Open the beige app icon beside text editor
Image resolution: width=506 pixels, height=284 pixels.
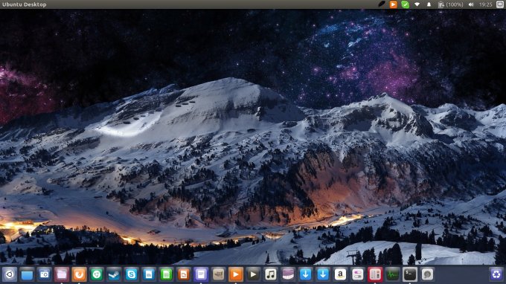pyautogui.click(x=219, y=274)
